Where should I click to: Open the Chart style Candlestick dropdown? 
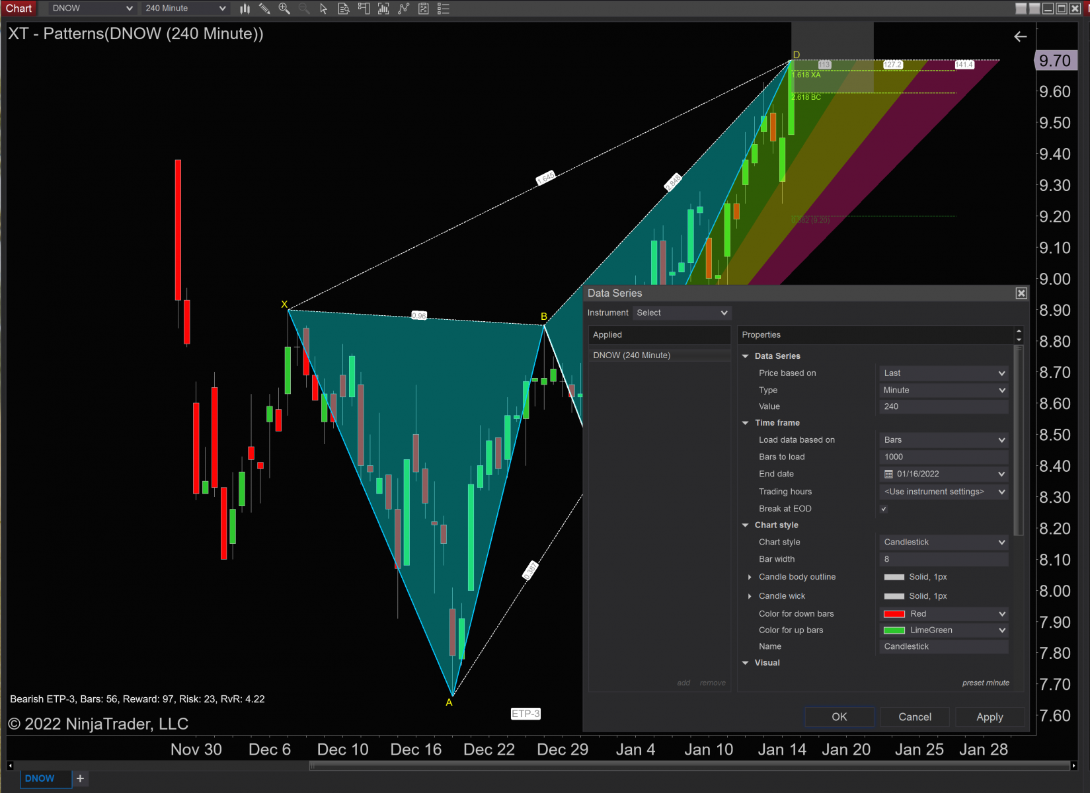click(944, 543)
